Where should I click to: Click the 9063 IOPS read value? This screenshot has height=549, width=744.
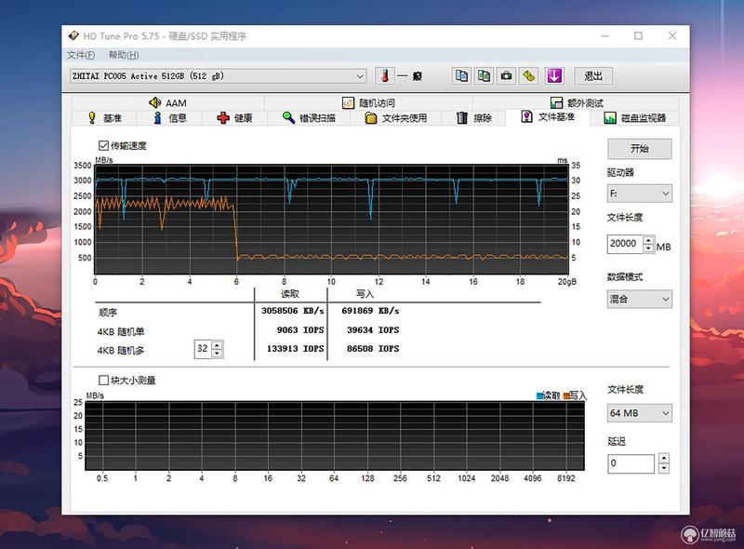coord(300,329)
